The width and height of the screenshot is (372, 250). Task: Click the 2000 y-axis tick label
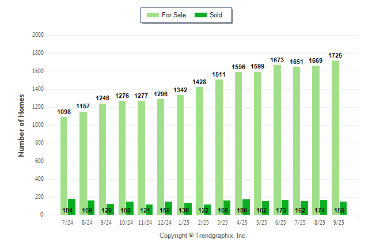point(38,35)
